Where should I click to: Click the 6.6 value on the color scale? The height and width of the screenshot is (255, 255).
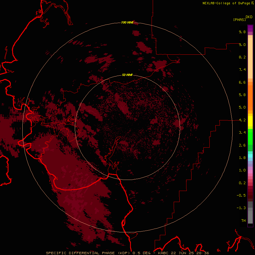coord(242,82)
